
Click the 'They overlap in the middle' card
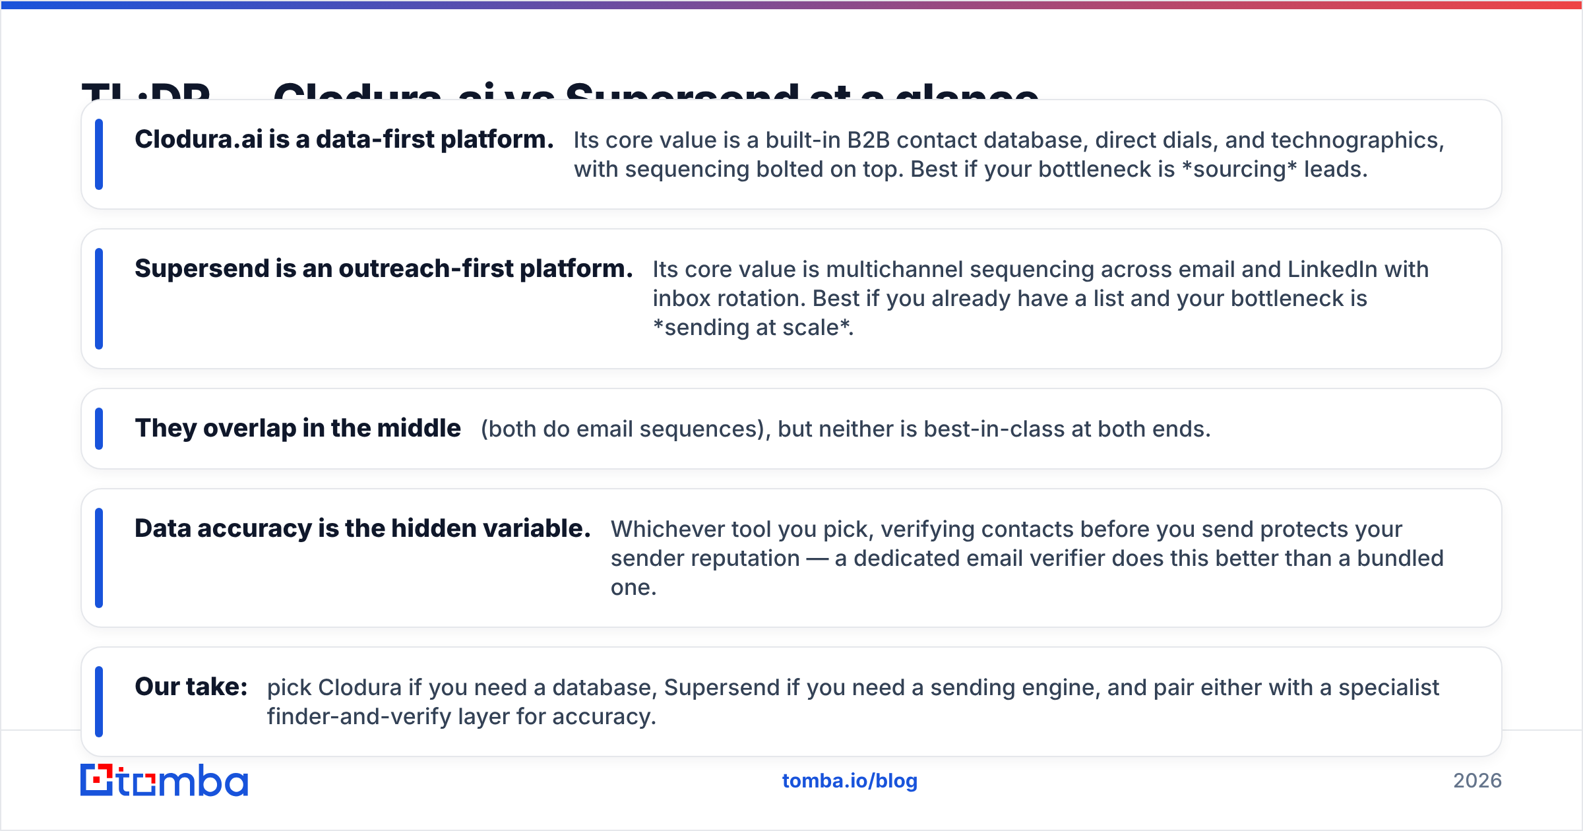791,429
